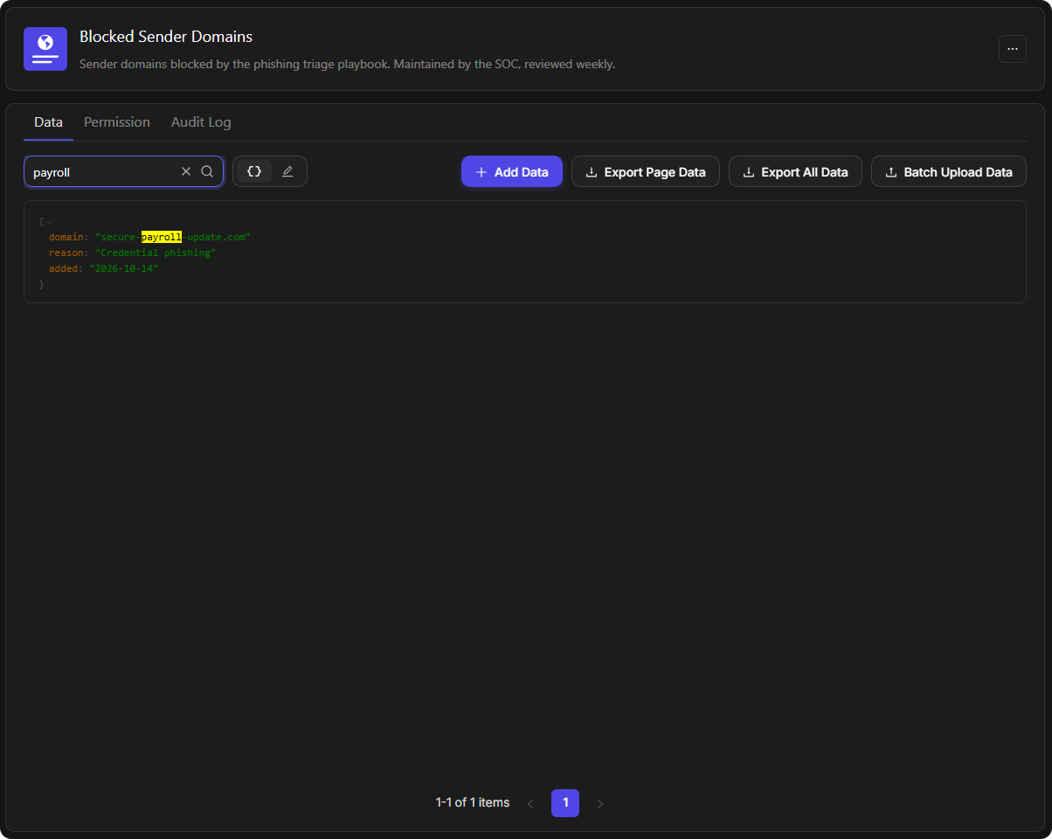Clear the payroll search text
The image size is (1052, 839).
pos(185,172)
